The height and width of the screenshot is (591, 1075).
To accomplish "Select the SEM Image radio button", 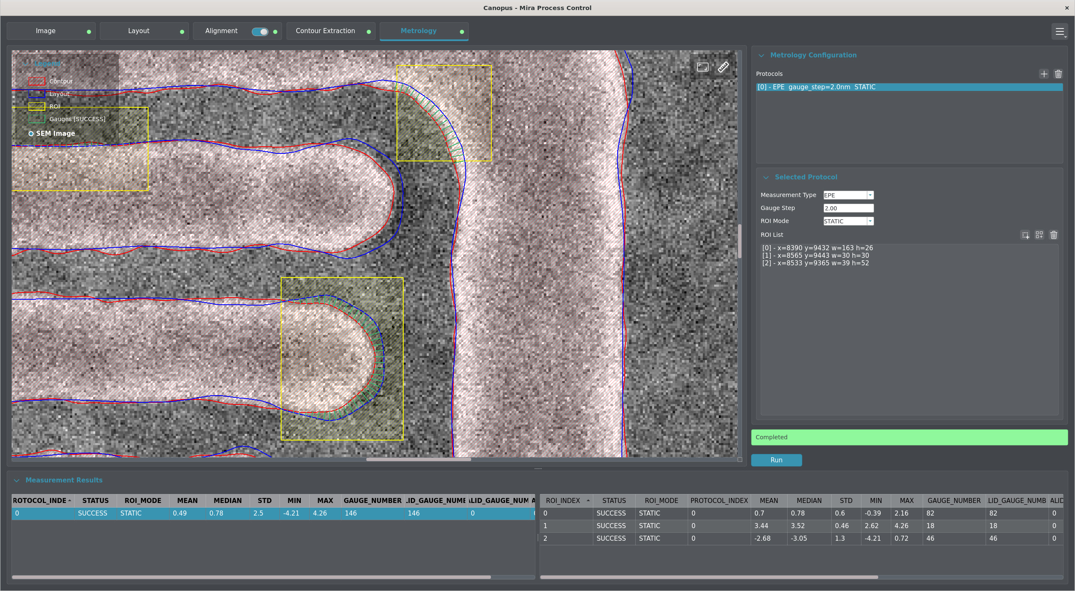I will pos(31,134).
